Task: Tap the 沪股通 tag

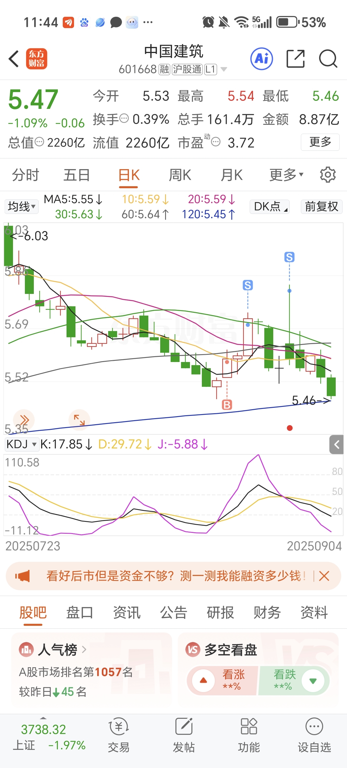Action: point(187,70)
